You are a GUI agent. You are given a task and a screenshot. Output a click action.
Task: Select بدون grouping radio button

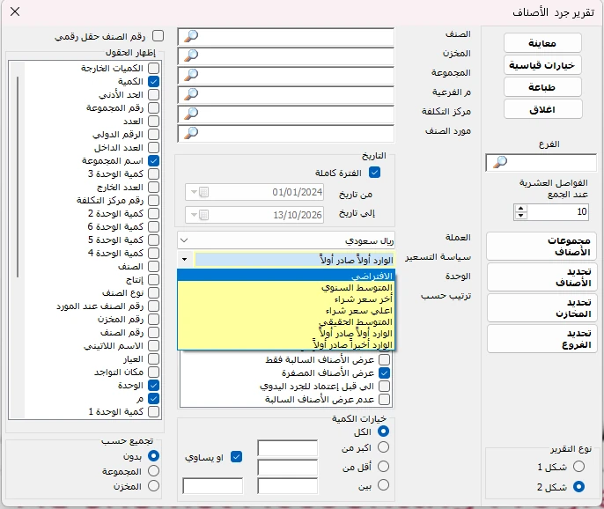[x=153, y=456]
